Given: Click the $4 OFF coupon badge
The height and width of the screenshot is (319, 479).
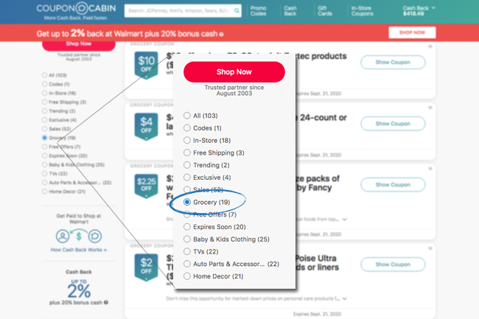Looking at the screenshot, I should pos(147,127).
